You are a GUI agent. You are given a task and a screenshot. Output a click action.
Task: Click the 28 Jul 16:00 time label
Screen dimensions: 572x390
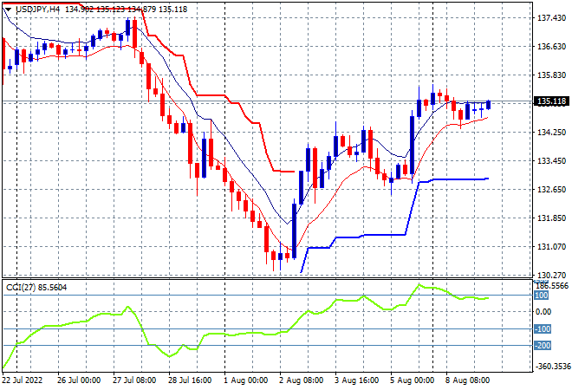coord(190,380)
